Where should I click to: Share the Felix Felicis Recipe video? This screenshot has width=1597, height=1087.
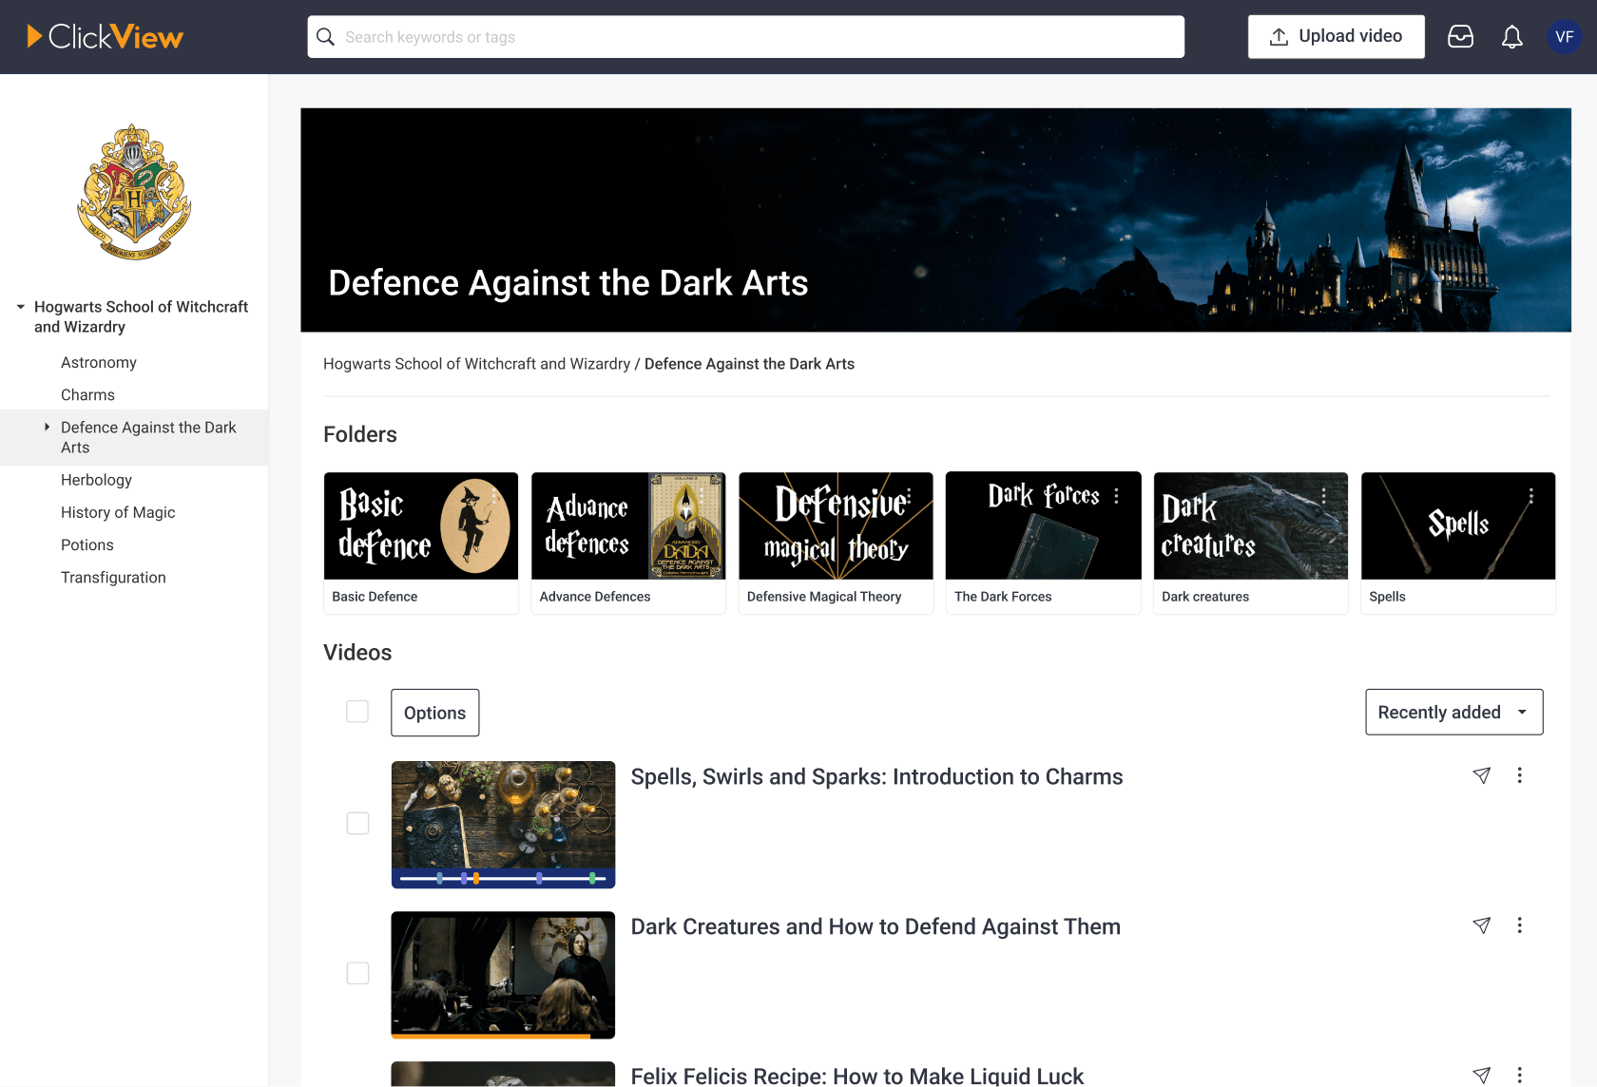[x=1482, y=1074]
